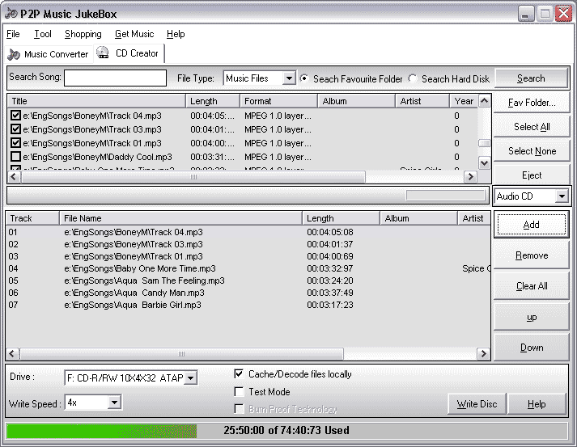Viewport: 577px width, 447px height.
Task: Expand the Drive selection dropdown
Action: pos(190,377)
